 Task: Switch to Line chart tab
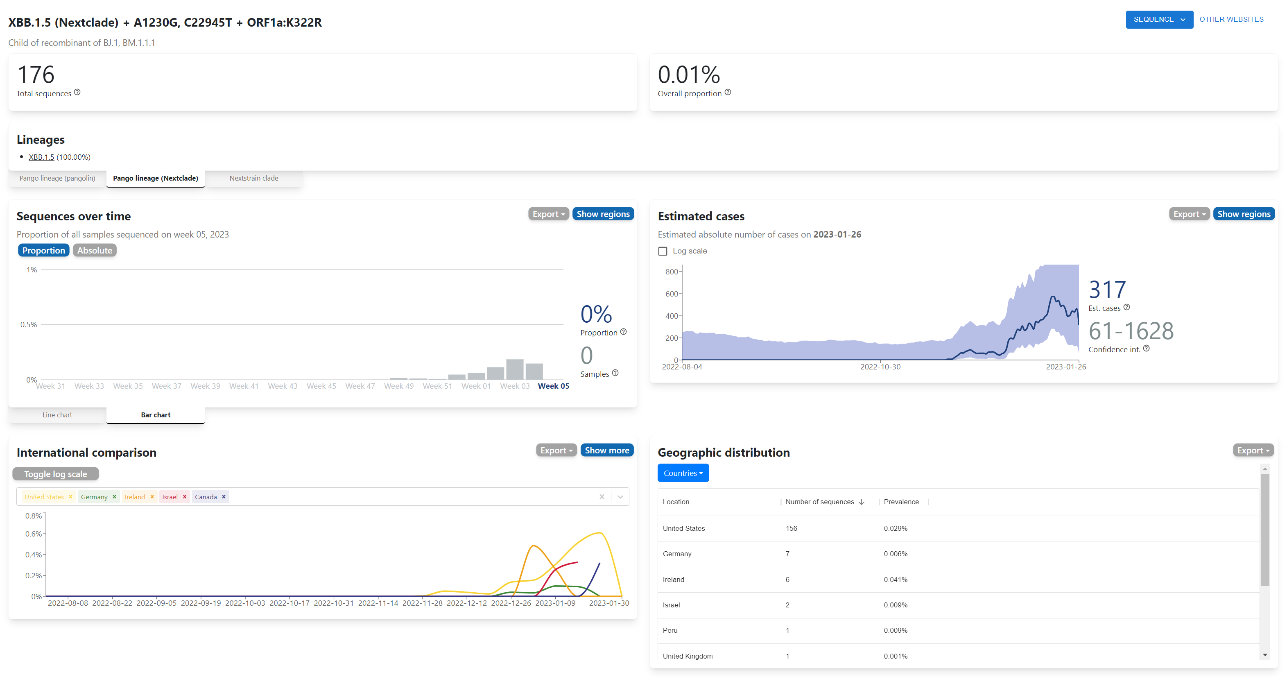click(57, 415)
